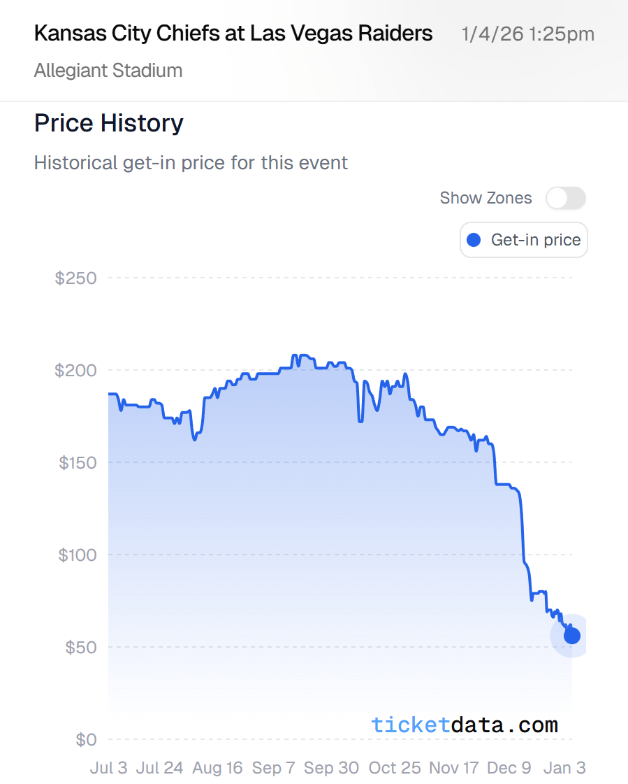Click the Dec 9 x-axis label
This screenshot has height=784, width=628.
point(509,768)
